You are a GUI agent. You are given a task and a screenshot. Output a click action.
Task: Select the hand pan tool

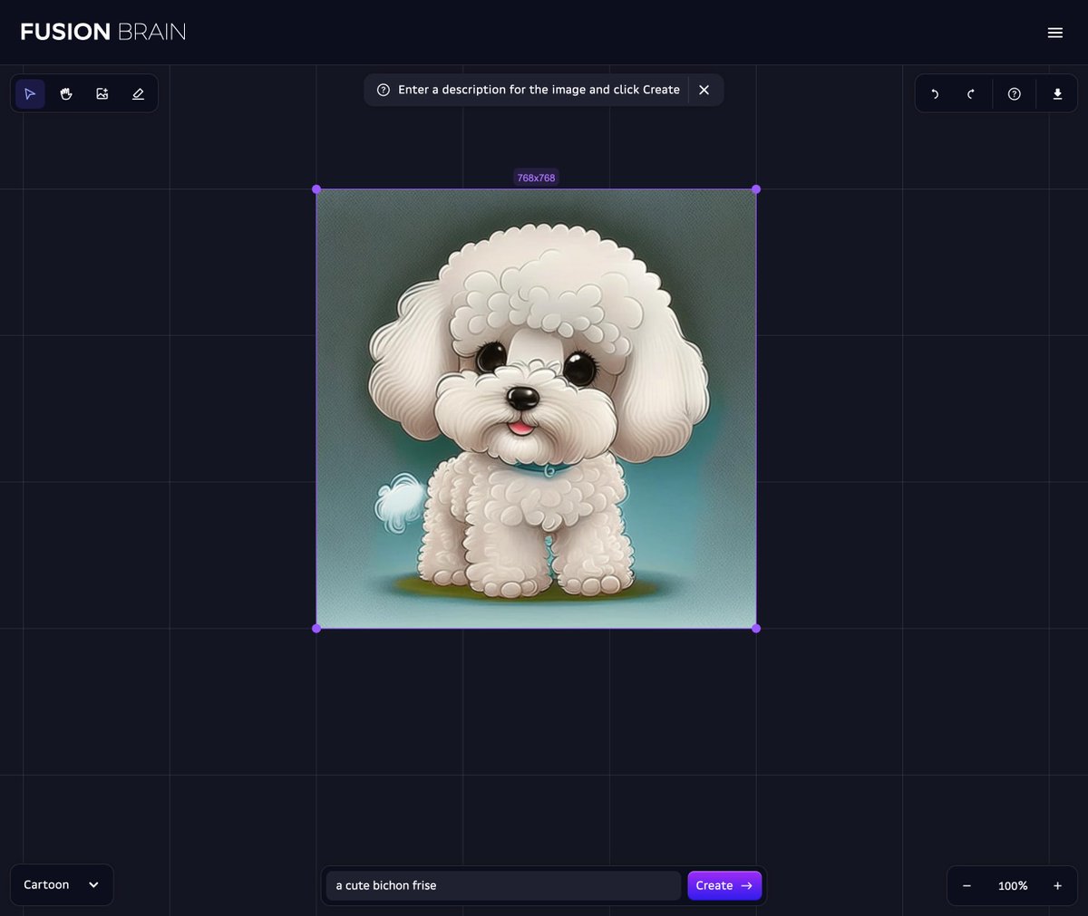[x=66, y=93]
